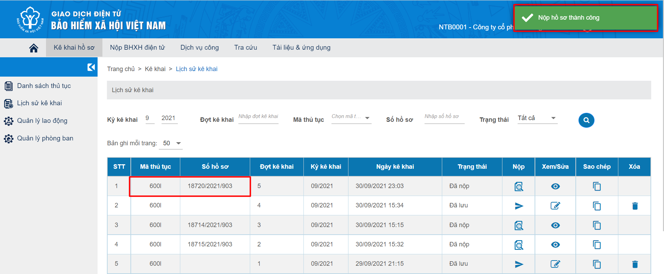This screenshot has width=664, height=274.
Task: Open the Mã thủ tục dropdown
Action: (351, 118)
